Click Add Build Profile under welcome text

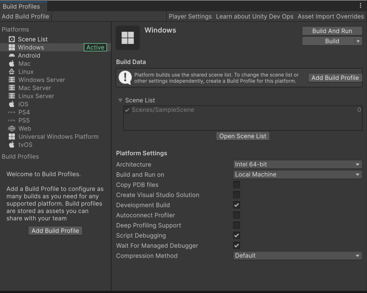pyautogui.click(x=55, y=231)
